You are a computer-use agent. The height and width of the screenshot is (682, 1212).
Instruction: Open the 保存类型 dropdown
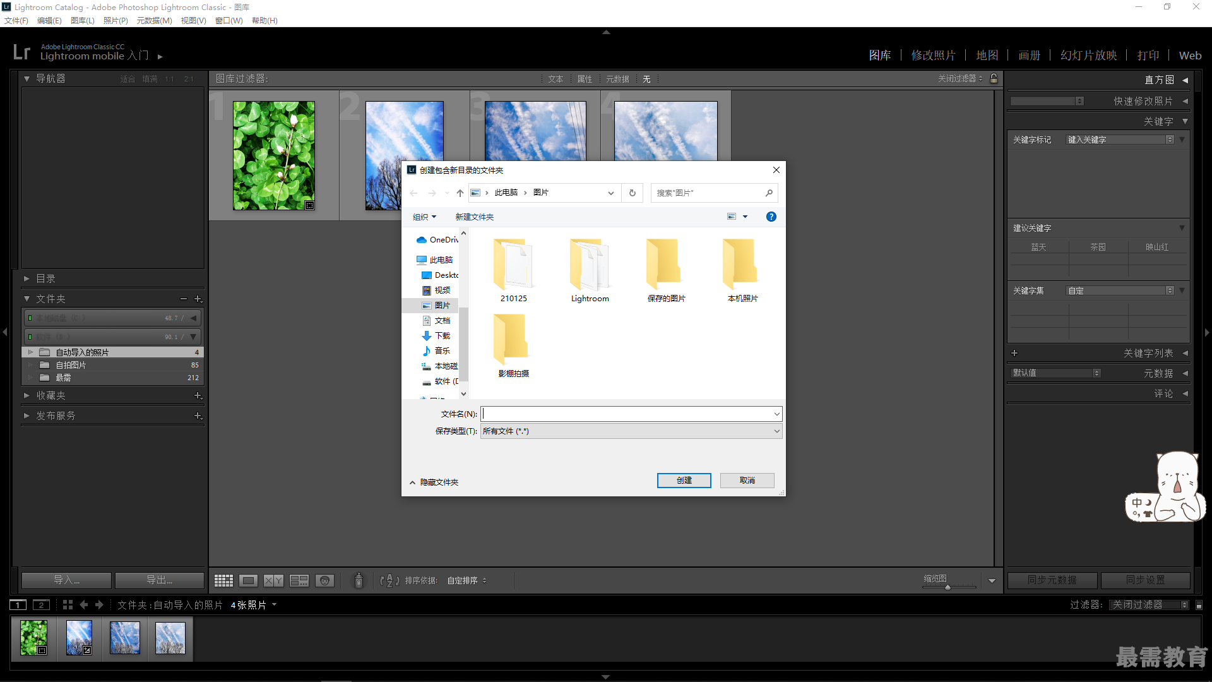point(631,431)
